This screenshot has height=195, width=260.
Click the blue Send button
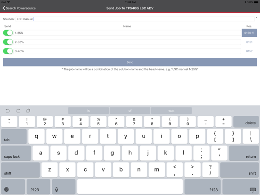(x=130, y=62)
